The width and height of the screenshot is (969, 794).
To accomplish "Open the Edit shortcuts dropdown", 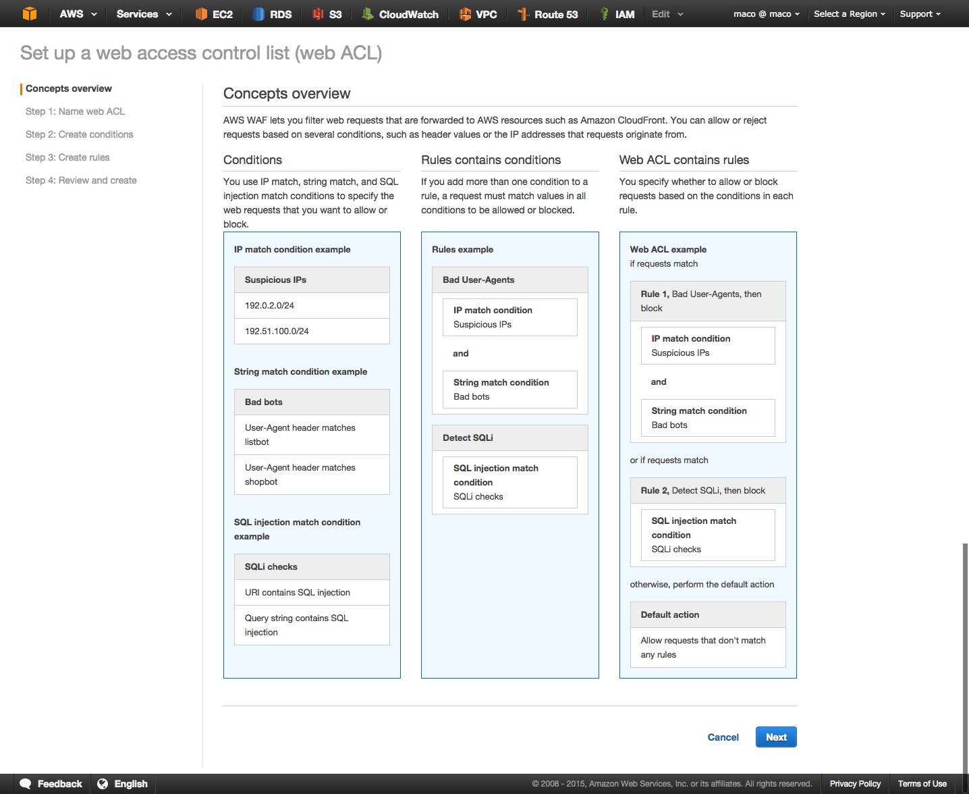I will click(667, 14).
